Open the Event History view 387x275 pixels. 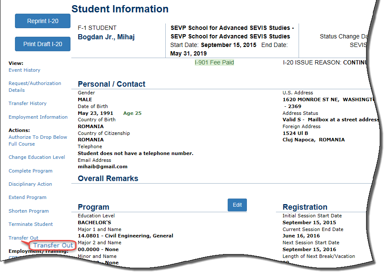tap(24, 70)
